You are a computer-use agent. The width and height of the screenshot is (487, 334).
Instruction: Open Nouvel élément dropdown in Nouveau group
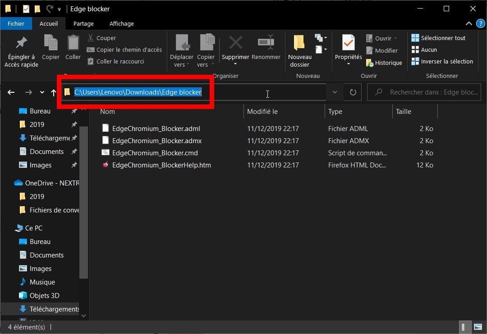(x=321, y=38)
